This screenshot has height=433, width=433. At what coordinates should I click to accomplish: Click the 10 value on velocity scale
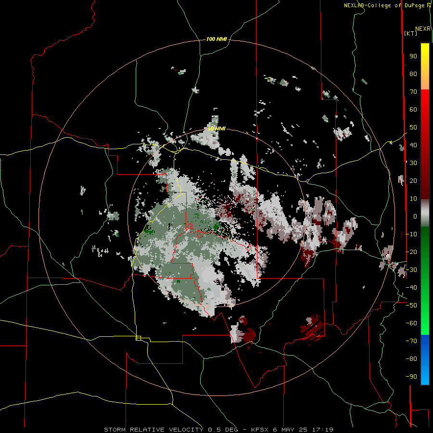coord(413,199)
